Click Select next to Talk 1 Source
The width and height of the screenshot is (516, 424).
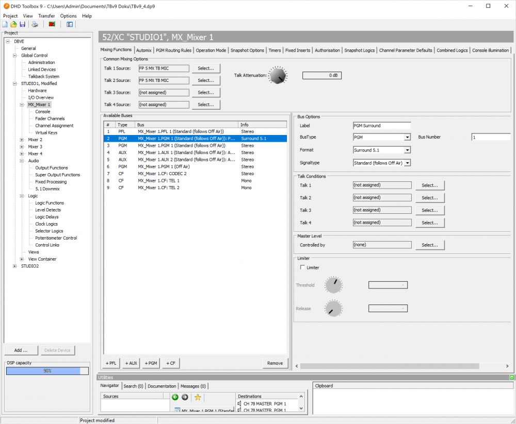(206, 68)
